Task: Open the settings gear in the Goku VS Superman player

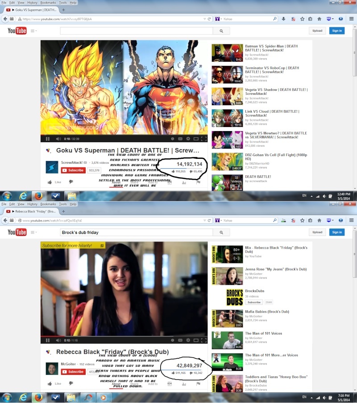Action: point(188,139)
